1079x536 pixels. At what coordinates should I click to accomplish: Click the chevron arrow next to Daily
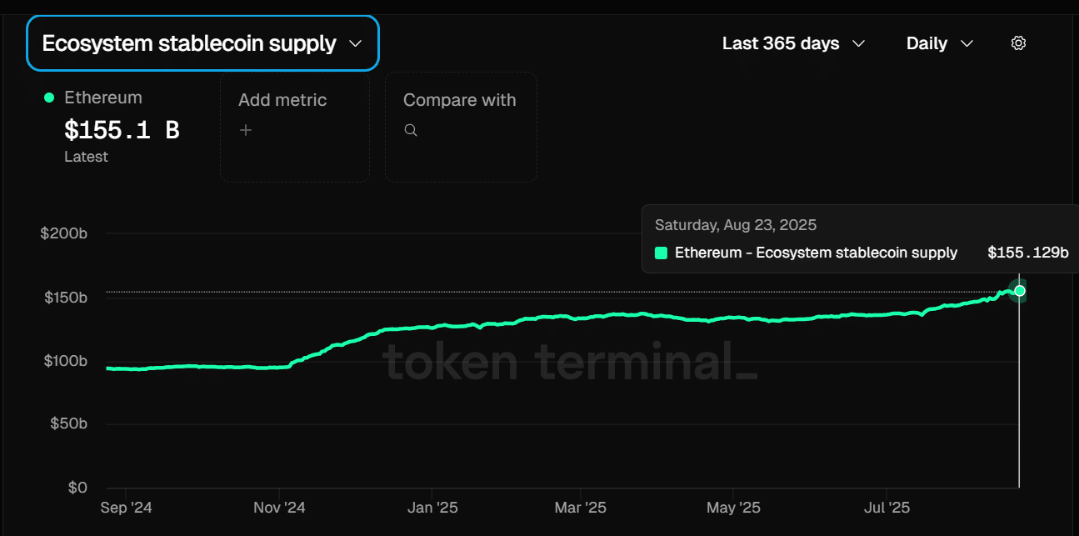(x=967, y=43)
